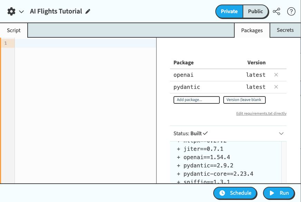Click the share icon
Screen dimensions: 301x202
coord(276,11)
